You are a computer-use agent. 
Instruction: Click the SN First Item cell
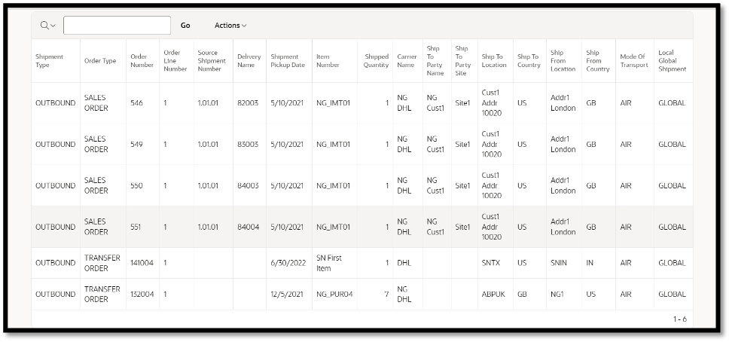point(329,263)
